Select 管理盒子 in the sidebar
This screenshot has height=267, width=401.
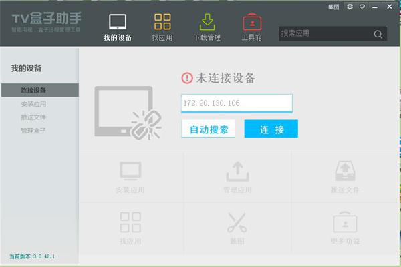pos(33,130)
